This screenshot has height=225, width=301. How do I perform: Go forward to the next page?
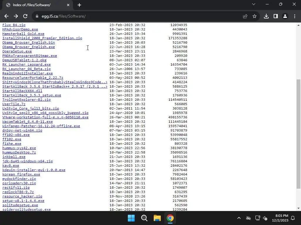point(16,16)
